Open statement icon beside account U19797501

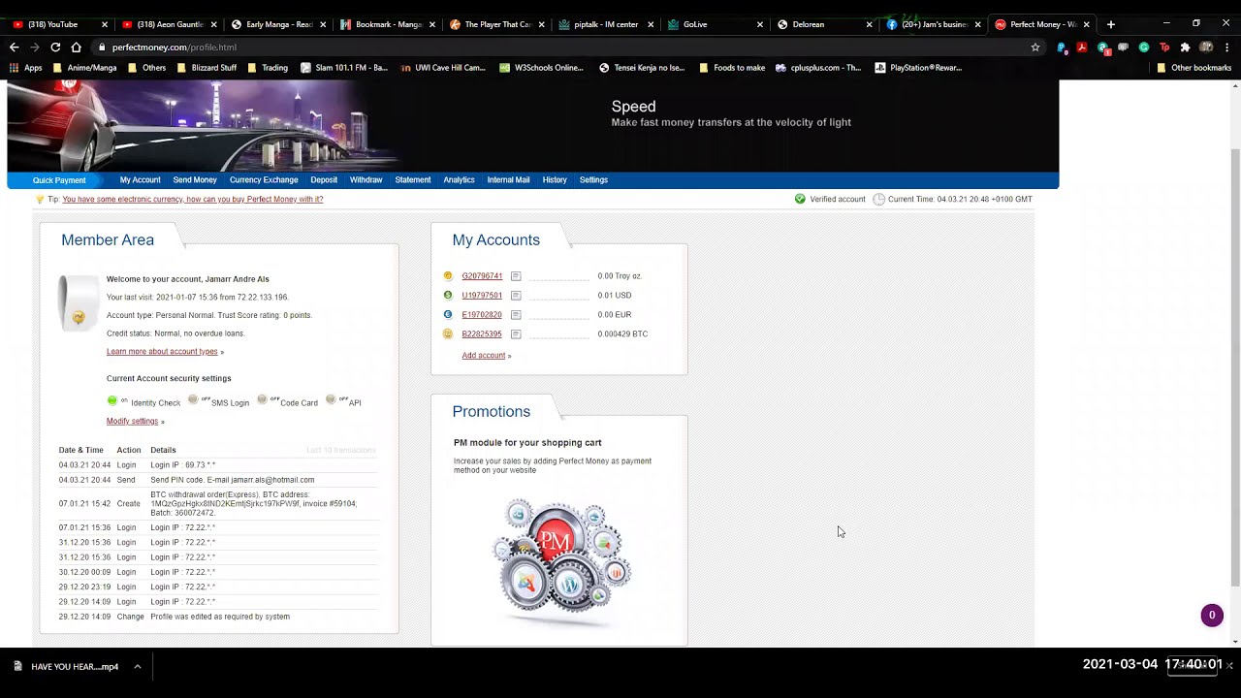pyautogui.click(x=516, y=296)
